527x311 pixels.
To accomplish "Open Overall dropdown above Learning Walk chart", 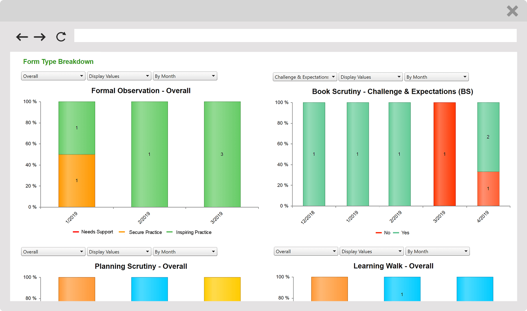I will (306, 251).
